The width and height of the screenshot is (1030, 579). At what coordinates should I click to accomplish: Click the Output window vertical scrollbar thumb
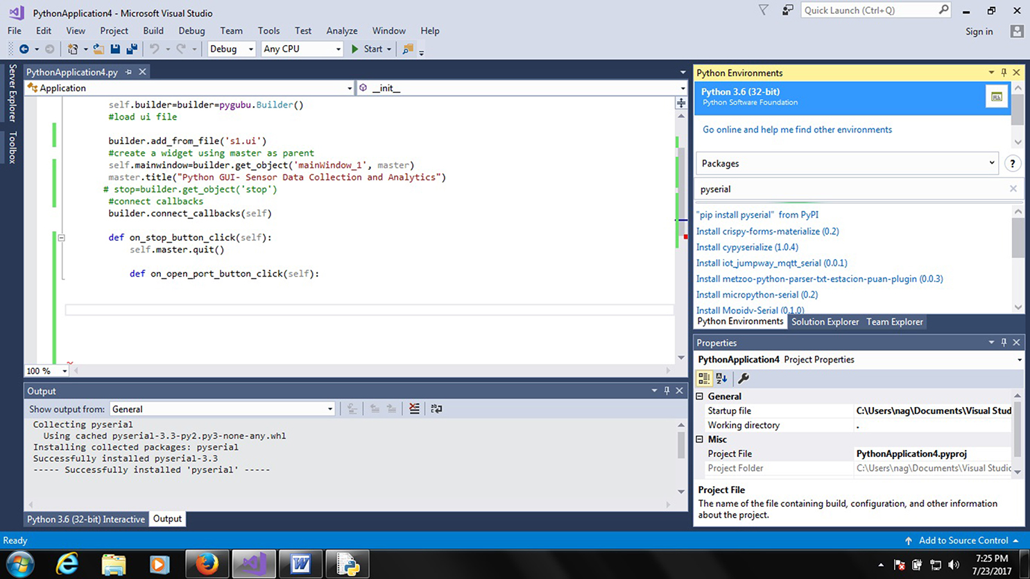680,444
